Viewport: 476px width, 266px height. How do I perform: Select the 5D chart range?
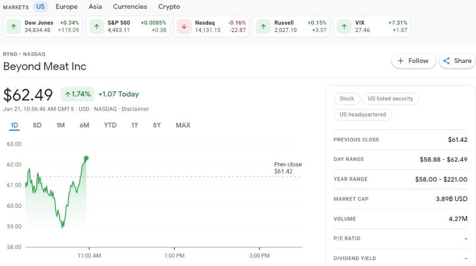(x=37, y=125)
